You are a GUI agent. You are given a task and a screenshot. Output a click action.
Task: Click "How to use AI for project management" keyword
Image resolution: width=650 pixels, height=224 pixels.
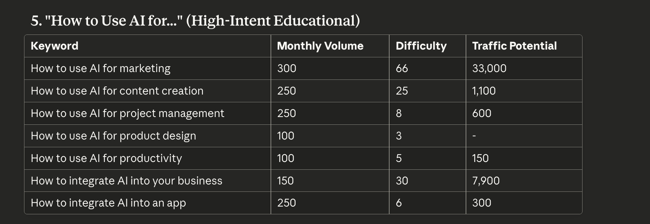(127, 114)
